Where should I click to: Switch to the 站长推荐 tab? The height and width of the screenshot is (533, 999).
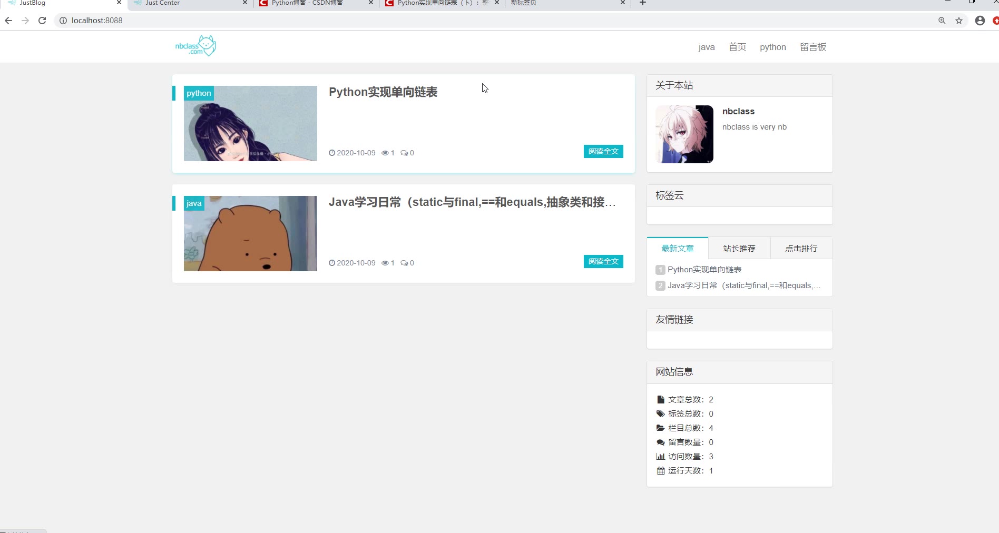(739, 248)
